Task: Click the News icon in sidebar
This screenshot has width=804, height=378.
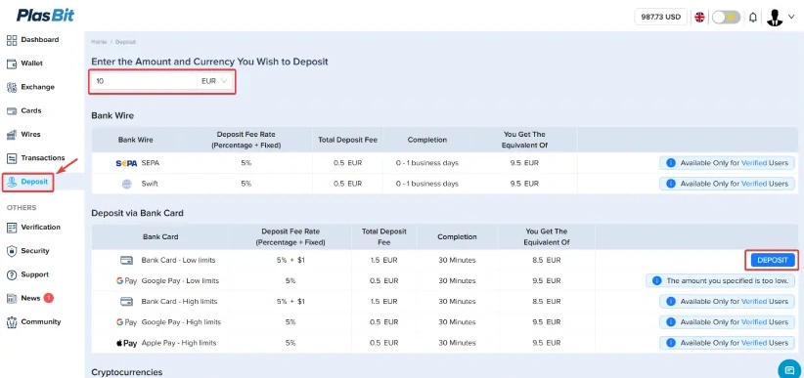Action: pos(12,298)
